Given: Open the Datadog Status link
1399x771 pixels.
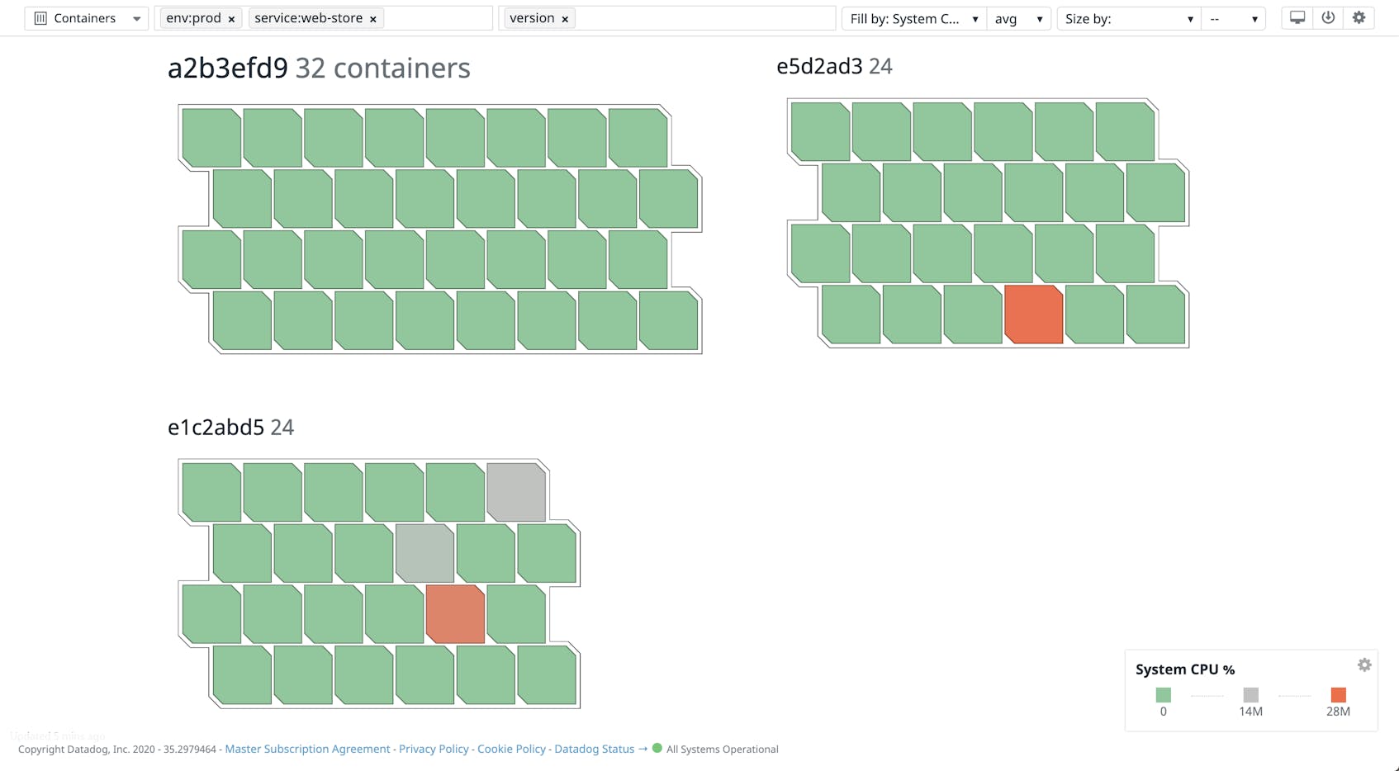Looking at the screenshot, I should click(594, 749).
